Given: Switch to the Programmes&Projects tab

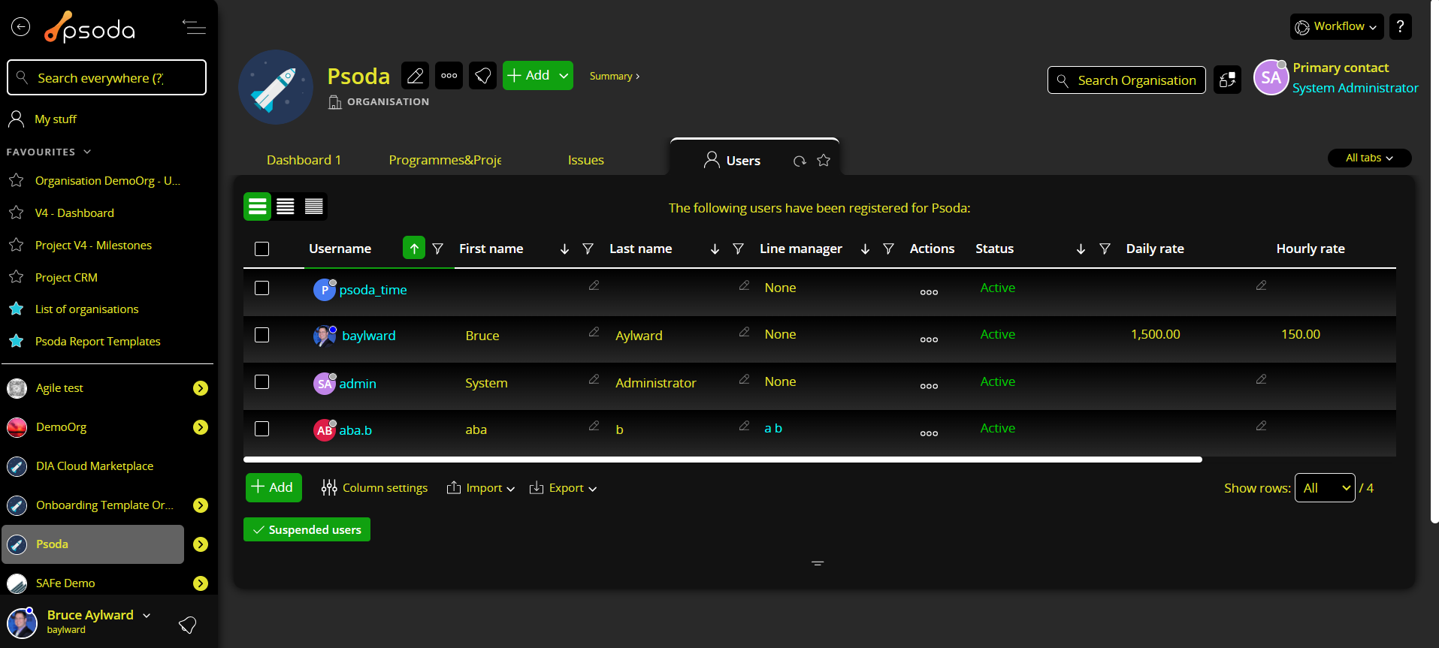Looking at the screenshot, I should [445, 160].
